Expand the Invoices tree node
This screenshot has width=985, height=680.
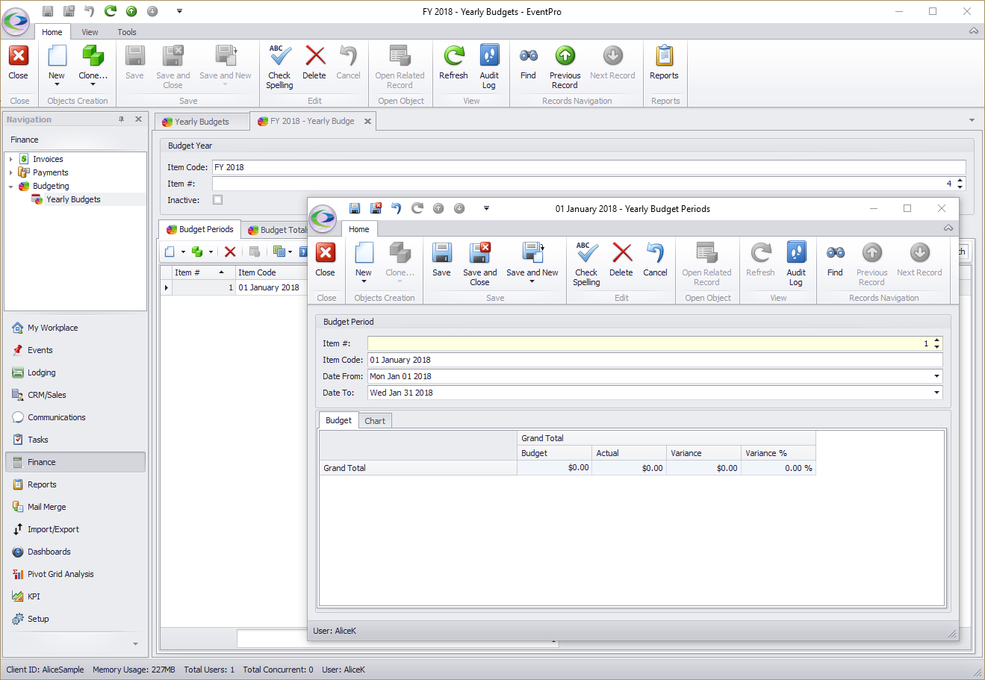(10, 159)
